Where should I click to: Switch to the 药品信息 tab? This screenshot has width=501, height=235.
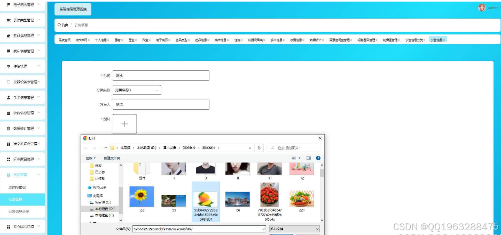pyautogui.click(x=201, y=40)
